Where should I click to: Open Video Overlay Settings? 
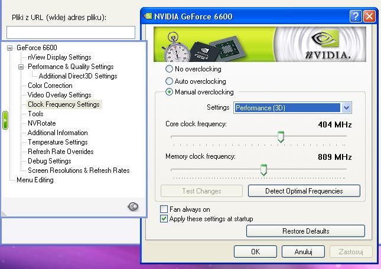point(60,95)
